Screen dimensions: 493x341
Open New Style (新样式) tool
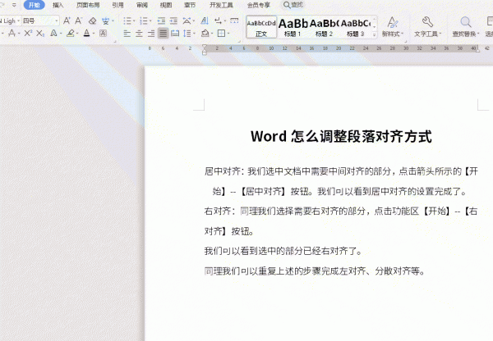pyautogui.click(x=393, y=27)
